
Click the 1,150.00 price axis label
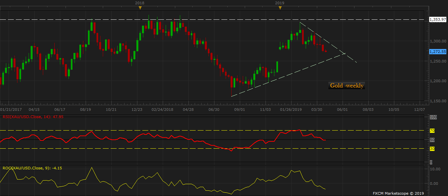pyautogui.click(x=437, y=101)
